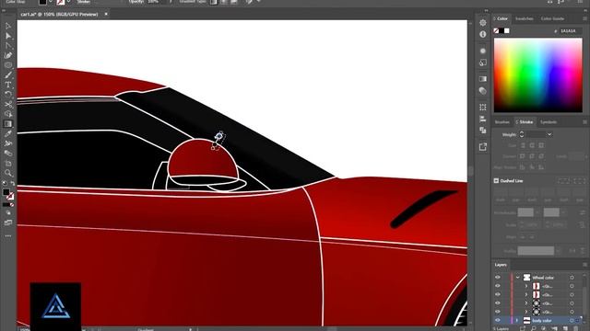The height and width of the screenshot is (331, 590).
Task: Select the Shape Builder tool
Action: (8, 114)
